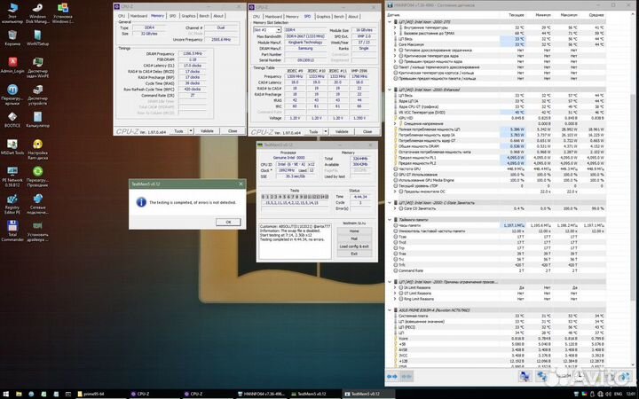This screenshot has height=399, width=639.
Task: Switch to the CPU tab in CPU-Z Memory window
Action: (x=122, y=16)
